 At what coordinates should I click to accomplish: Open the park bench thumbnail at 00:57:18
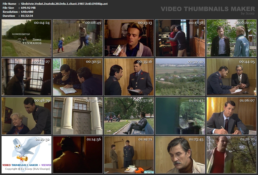(x=129, y=116)
